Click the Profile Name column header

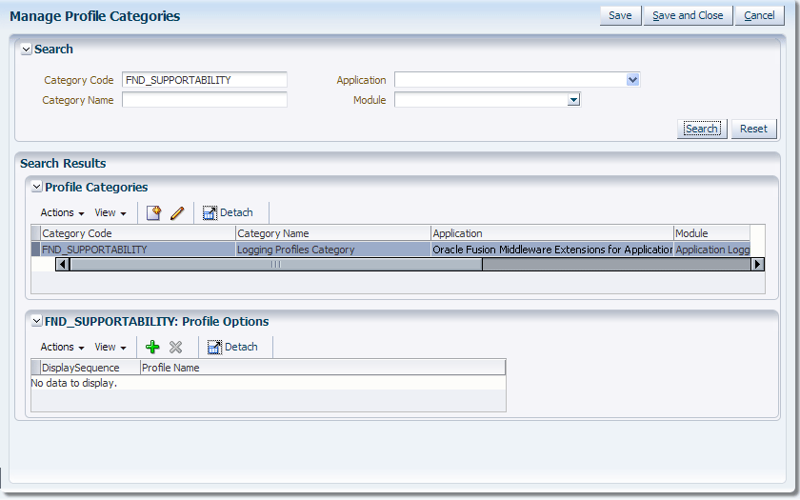[x=323, y=368]
